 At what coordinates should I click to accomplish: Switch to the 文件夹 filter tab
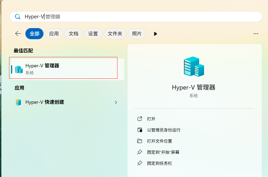click(115, 34)
